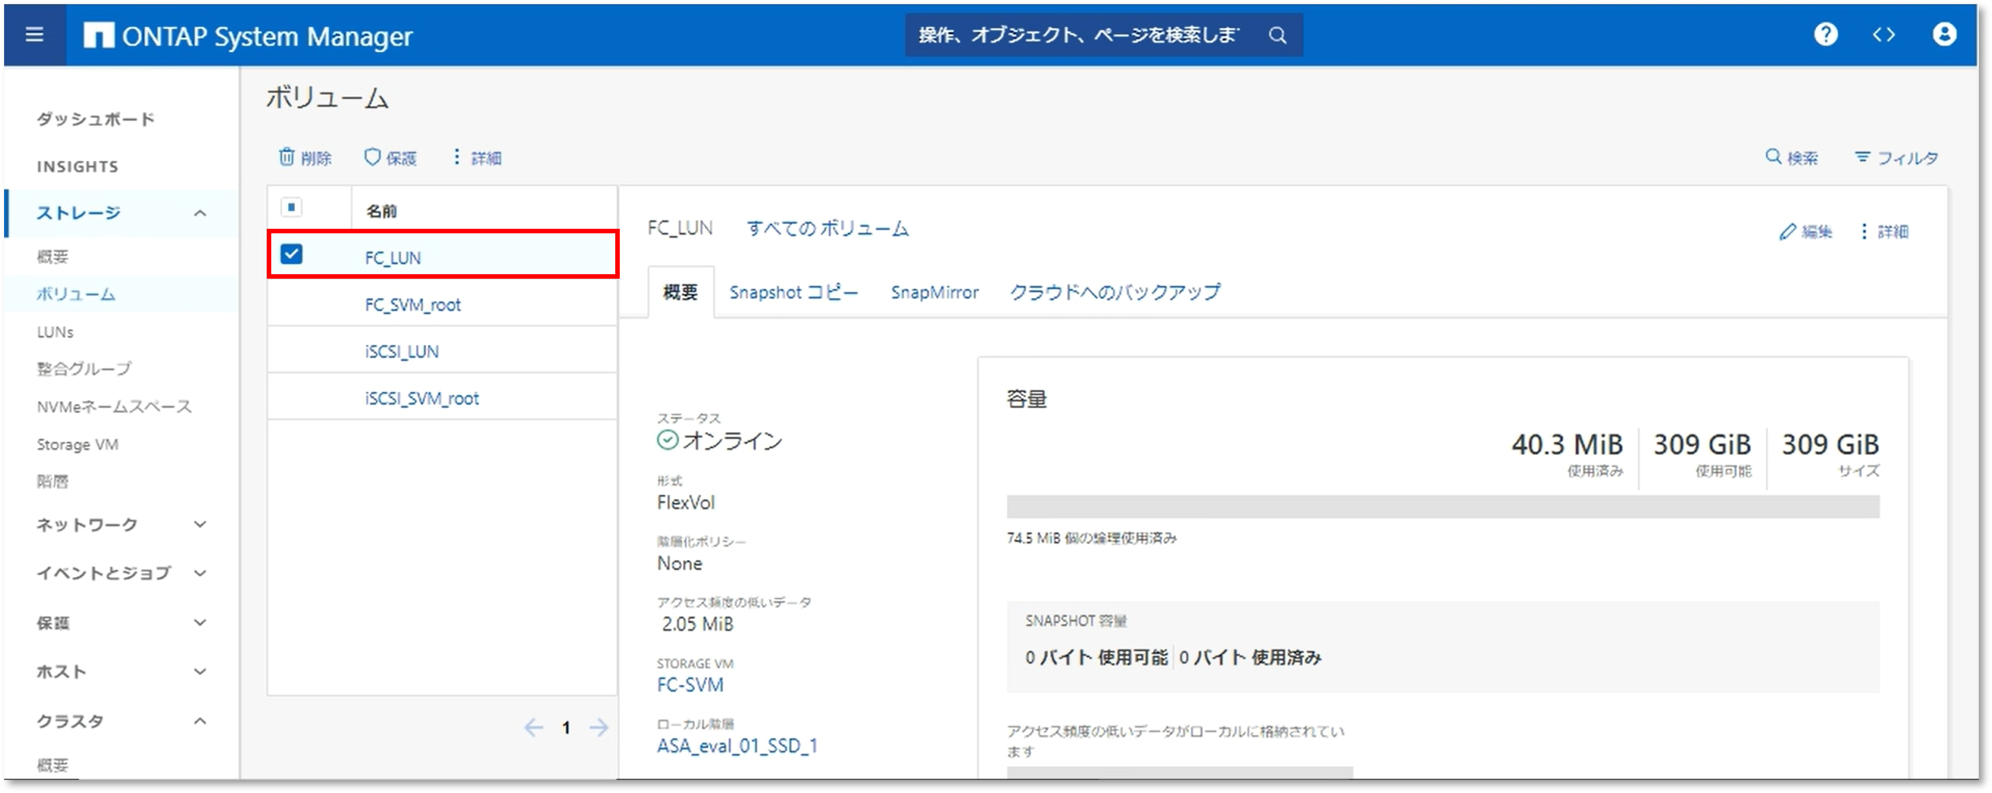Switch to the SnapMirror tab
This screenshot has width=1992, height=793.
click(934, 293)
